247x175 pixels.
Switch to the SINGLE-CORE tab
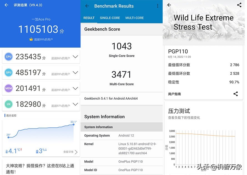pyautogui.click(x=110, y=18)
